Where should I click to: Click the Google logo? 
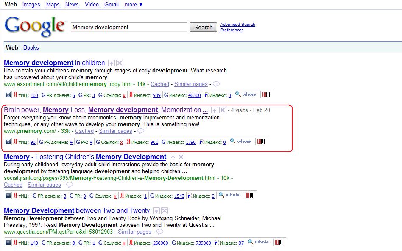[x=35, y=26]
